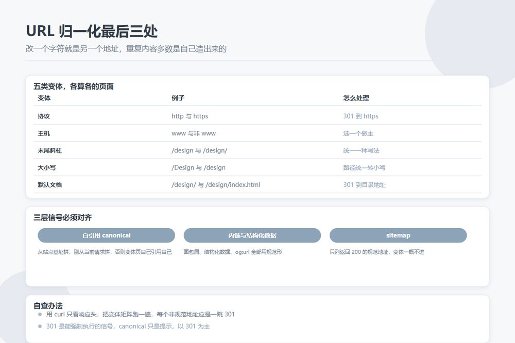Click the cell /Design 与 /design

[x=198, y=167]
